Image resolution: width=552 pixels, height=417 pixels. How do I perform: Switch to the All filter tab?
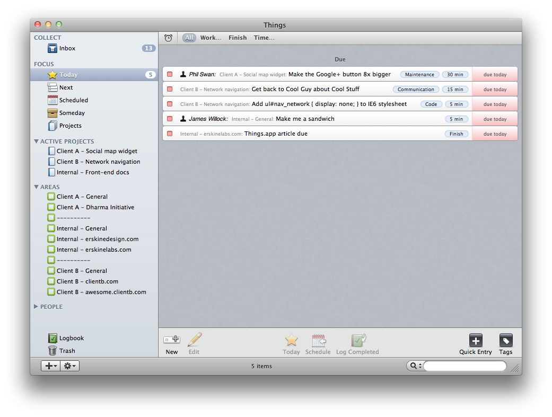click(x=189, y=38)
